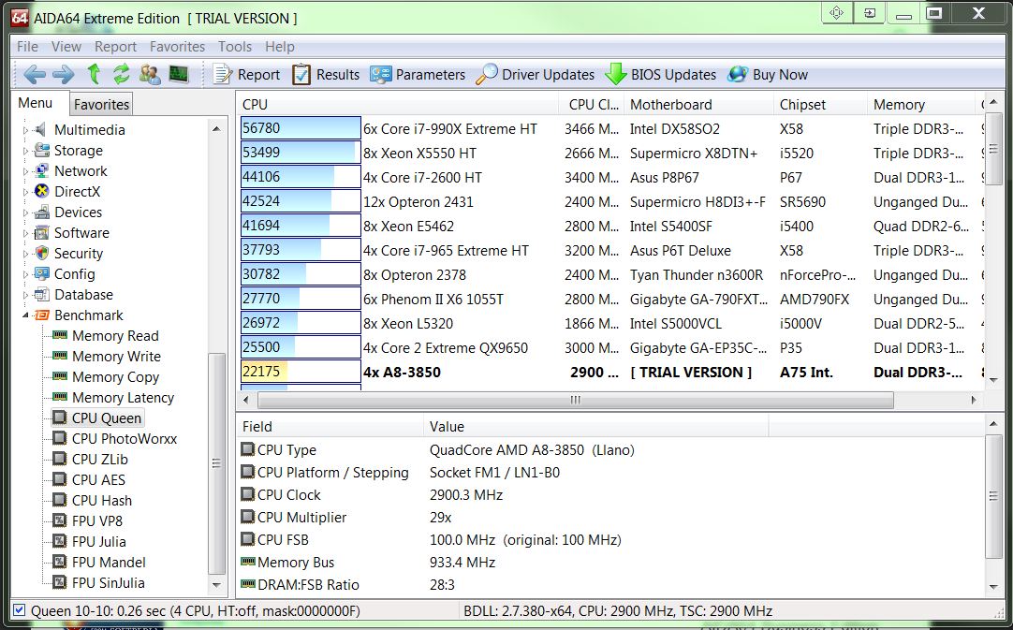Viewport: 1013px width, 630px height.
Task: Click the results horizontal scrollbar thumb
Action: click(x=576, y=401)
